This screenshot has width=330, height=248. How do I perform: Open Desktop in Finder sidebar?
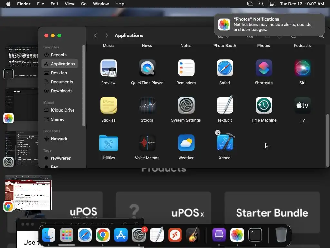tap(60, 73)
